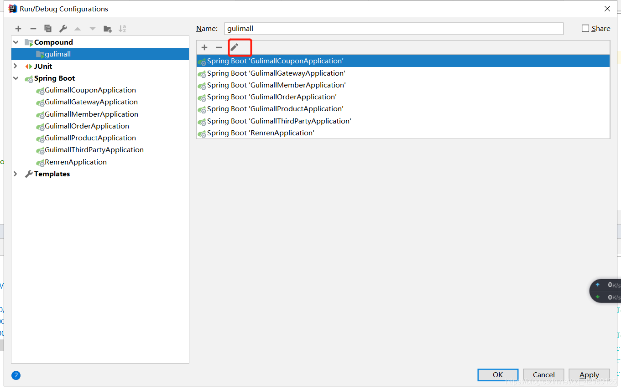
Task: Select GulimallOrderApplication in left tree
Action: pyautogui.click(x=87, y=126)
